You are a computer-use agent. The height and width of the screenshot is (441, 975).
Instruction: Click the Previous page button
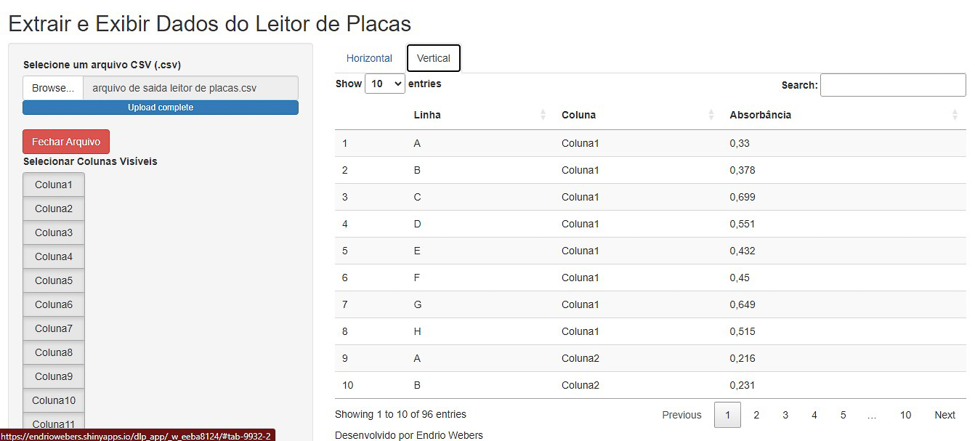[681, 415]
